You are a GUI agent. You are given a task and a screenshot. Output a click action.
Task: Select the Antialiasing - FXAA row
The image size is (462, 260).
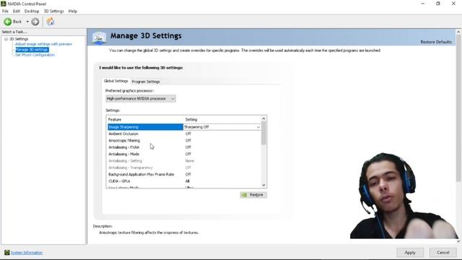pos(184,147)
